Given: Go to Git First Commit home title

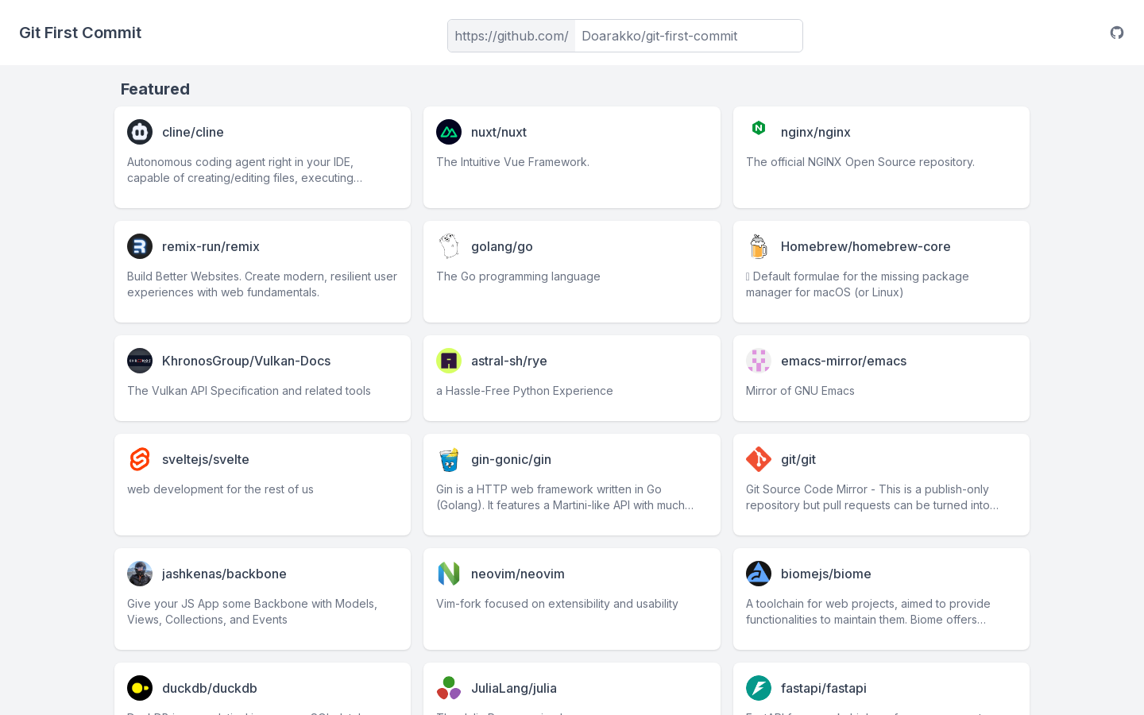Looking at the screenshot, I should (x=80, y=33).
